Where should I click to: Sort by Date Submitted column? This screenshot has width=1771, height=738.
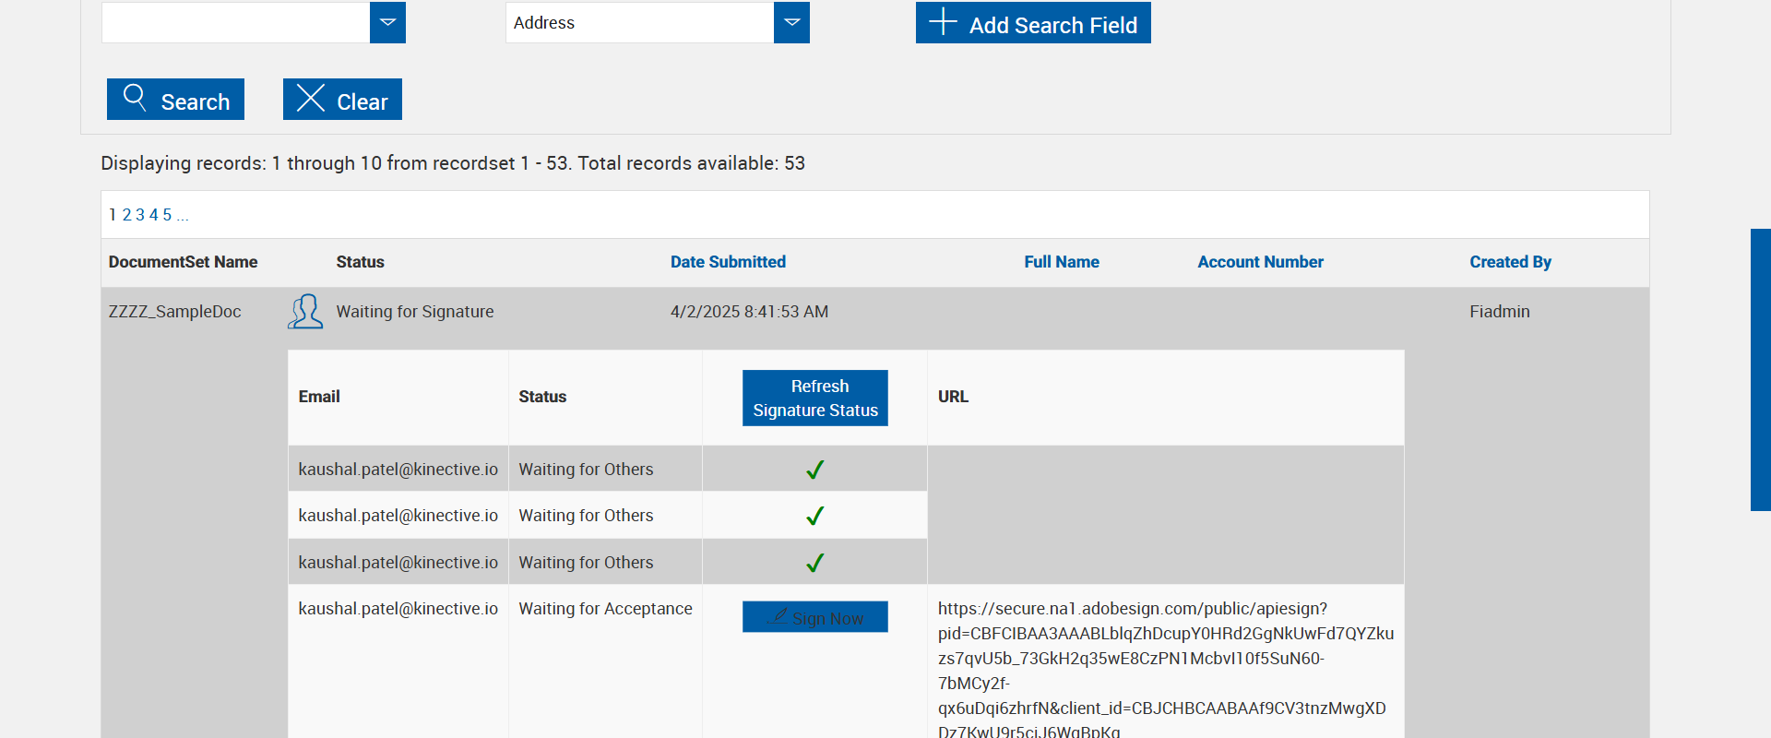[x=728, y=262]
